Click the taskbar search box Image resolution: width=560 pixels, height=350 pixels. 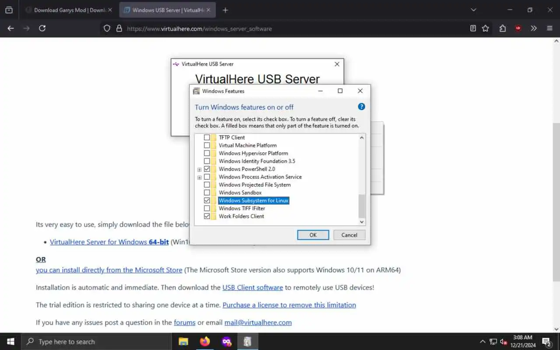pos(96,342)
